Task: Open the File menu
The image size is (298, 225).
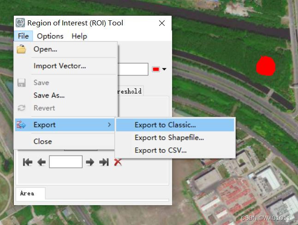Action: (x=23, y=36)
